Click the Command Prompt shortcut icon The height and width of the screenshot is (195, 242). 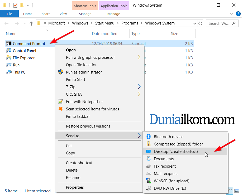tap(9, 44)
